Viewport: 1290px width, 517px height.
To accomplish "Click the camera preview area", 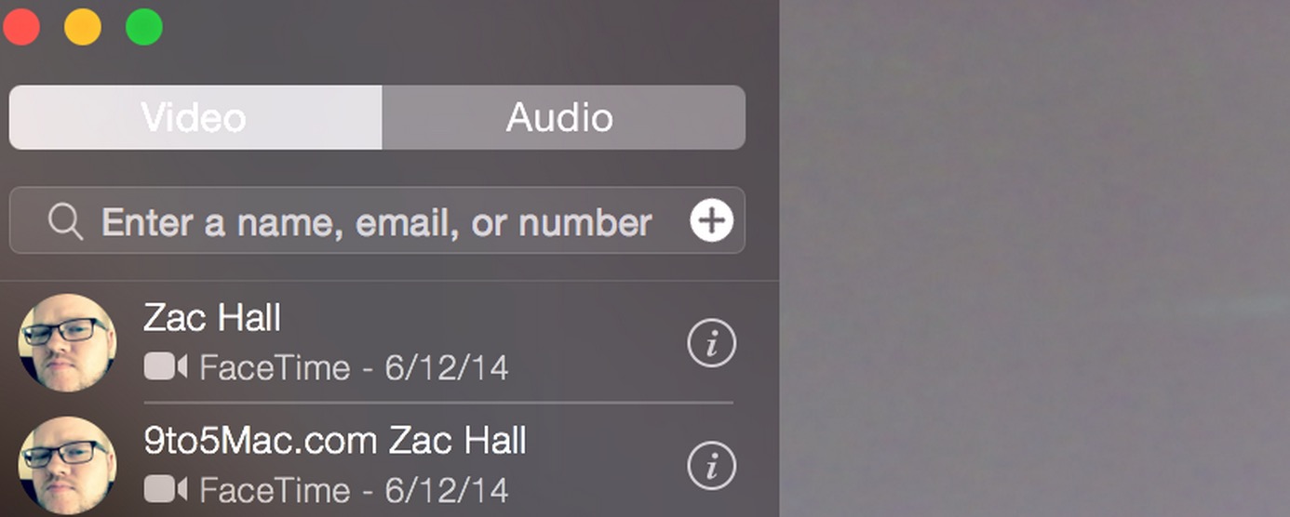I will click(x=1034, y=258).
